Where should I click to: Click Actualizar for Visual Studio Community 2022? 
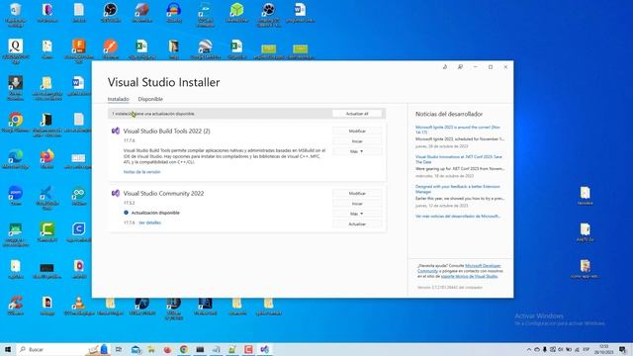click(x=357, y=224)
